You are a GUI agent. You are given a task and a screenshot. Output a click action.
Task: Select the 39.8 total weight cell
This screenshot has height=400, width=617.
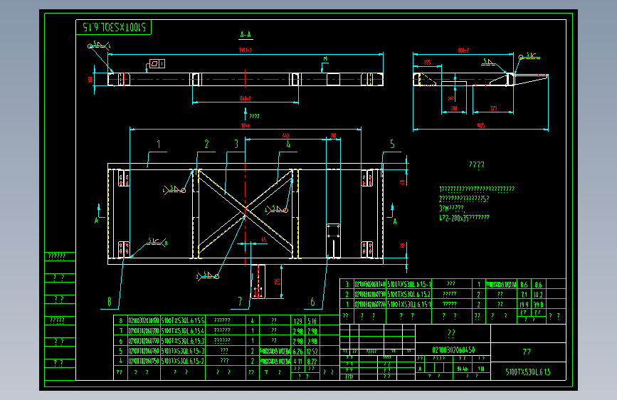pyautogui.click(x=538, y=305)
